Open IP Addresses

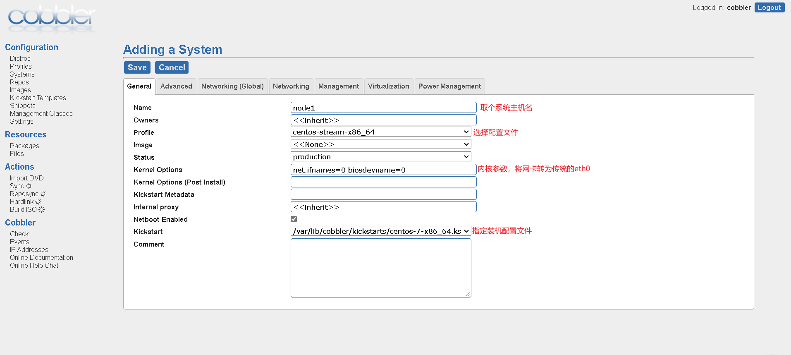[29, 250]
